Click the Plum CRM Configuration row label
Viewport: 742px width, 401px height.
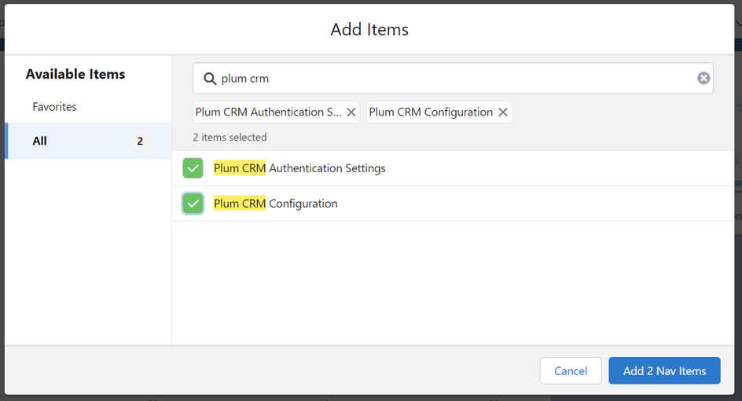point(276,204)
